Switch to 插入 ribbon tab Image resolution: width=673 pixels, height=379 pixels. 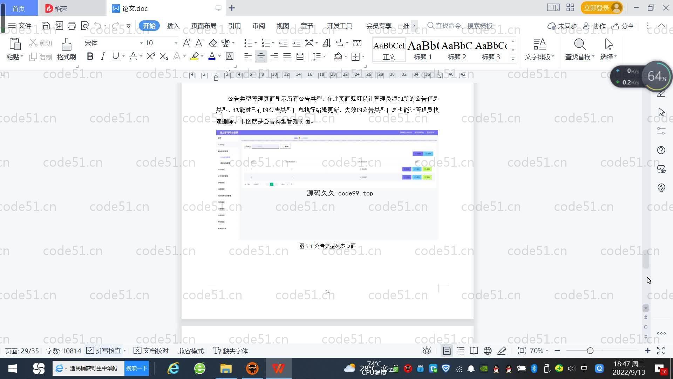(x=173, y=26)
